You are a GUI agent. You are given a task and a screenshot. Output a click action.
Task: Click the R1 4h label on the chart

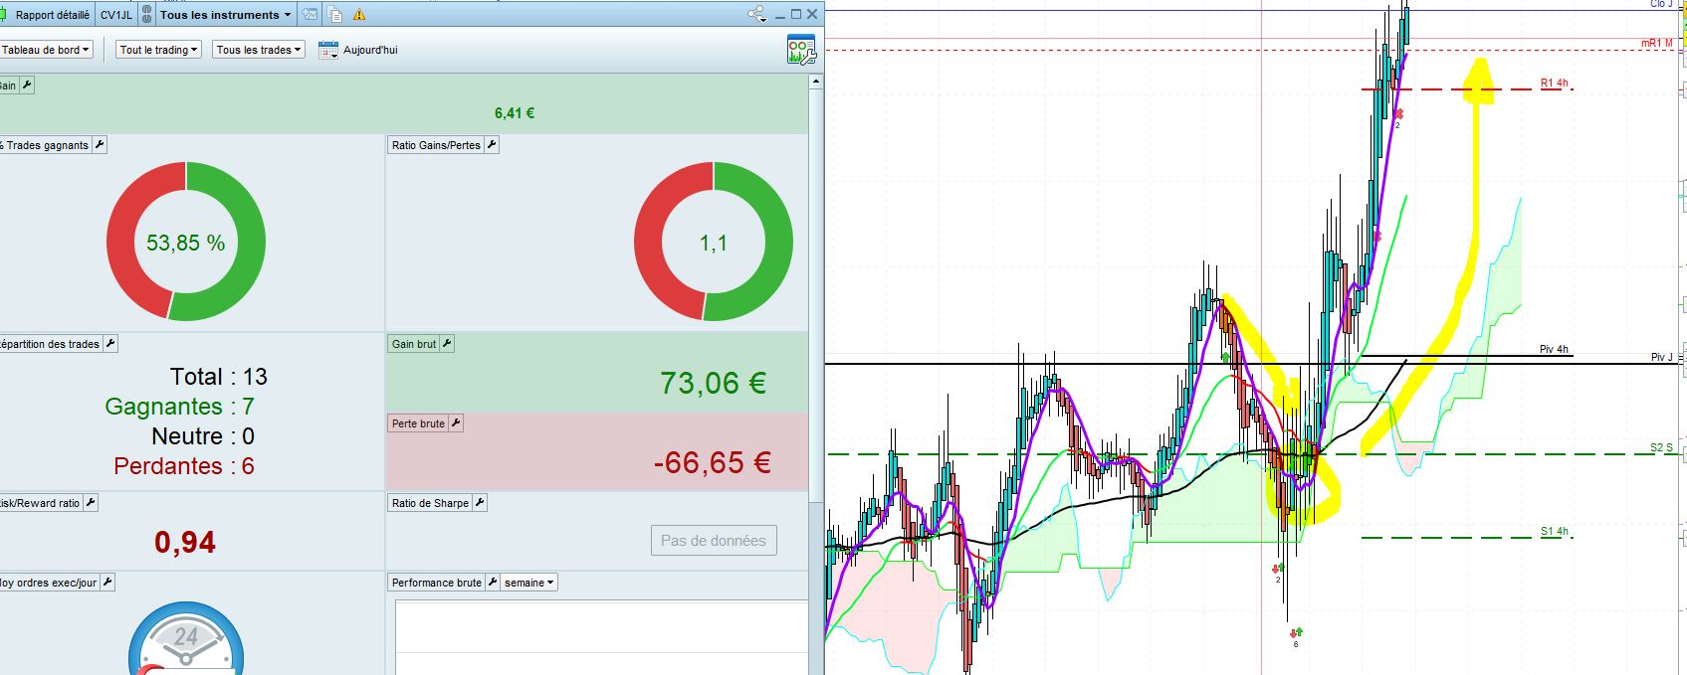1555,84
